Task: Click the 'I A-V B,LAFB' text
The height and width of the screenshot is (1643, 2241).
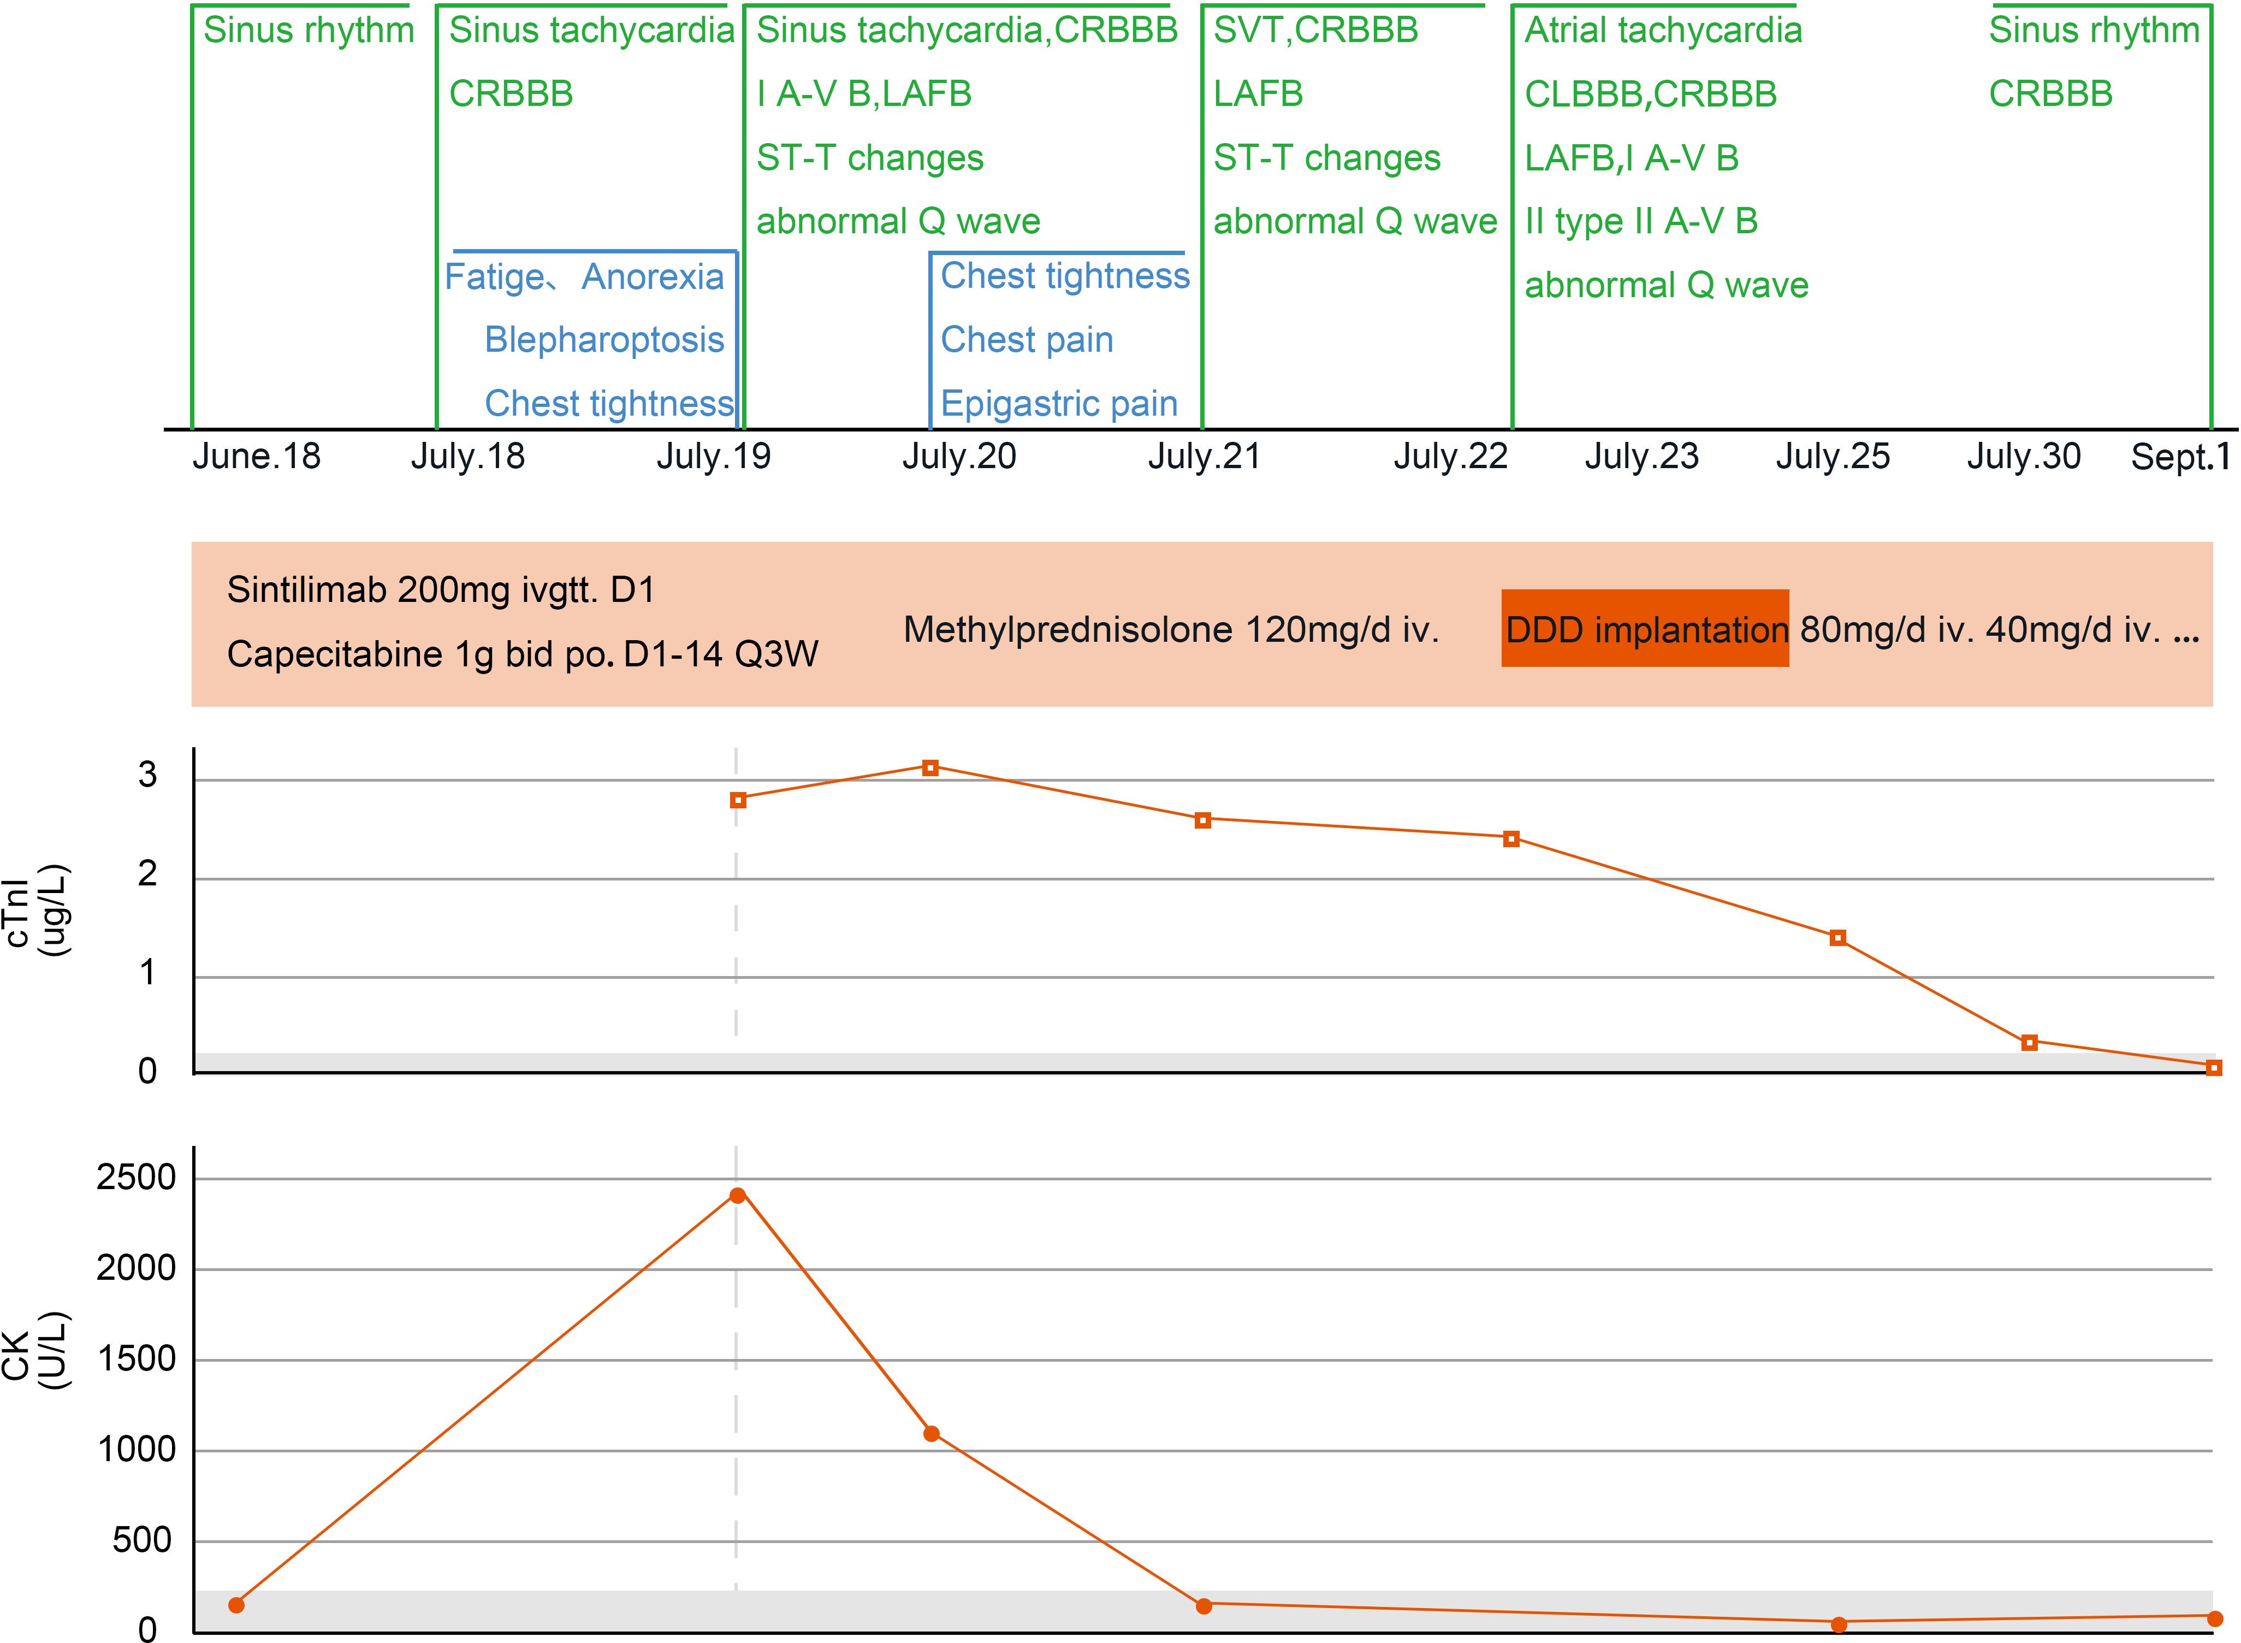Action: [864, 93]
